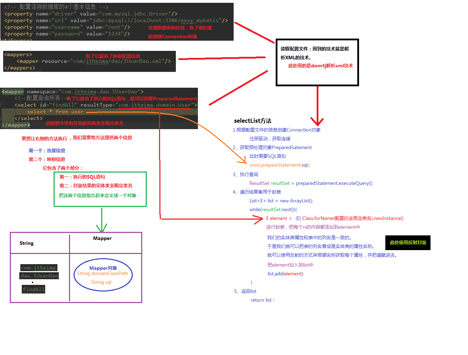Click text '要想让右侧的方法执行，我们需要给方法提供两个信息'
The height and width of the screenshot is (355, 468).
coord(77,138)
